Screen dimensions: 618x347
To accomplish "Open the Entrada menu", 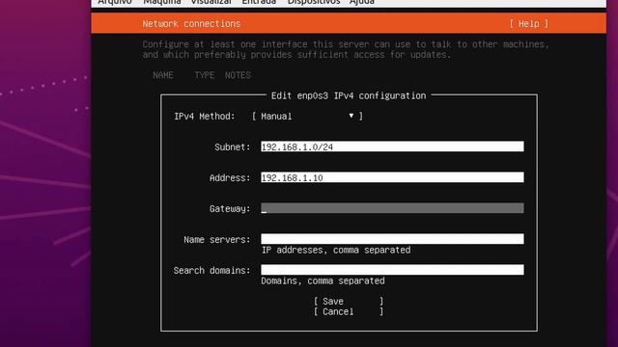I will coord(259,2).
